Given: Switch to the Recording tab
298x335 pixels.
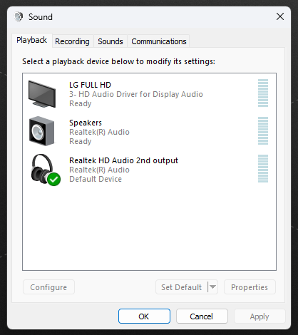Looking at the screenshot, I should pyautogui.click(x=72, y=41).
